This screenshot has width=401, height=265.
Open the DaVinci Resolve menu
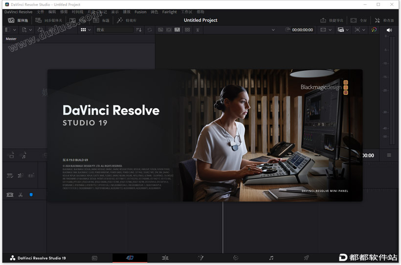point(19,12)
